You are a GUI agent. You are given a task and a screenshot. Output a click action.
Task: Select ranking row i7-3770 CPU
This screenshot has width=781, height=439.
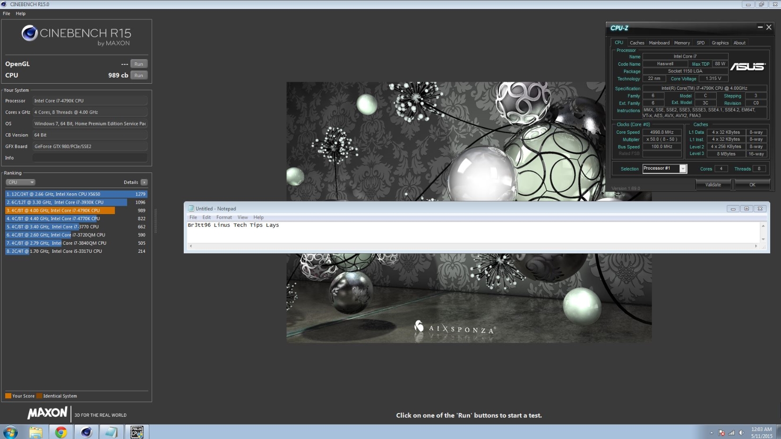click(x=76, y=227)
